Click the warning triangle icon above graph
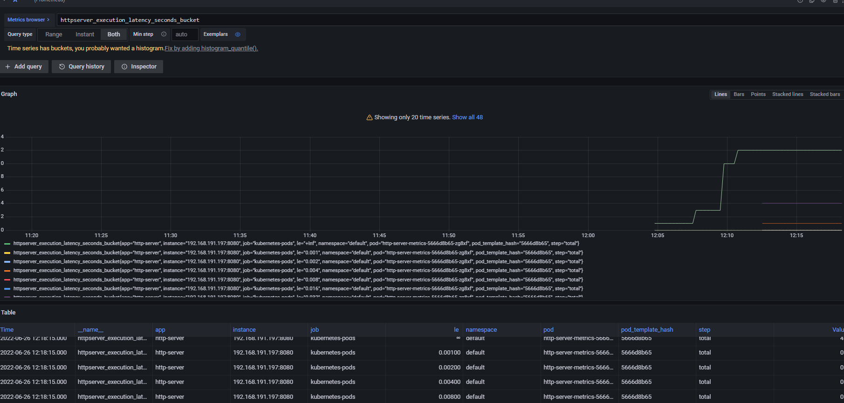The width and height of the screenshot is (844, 403). tap(370, 117)
